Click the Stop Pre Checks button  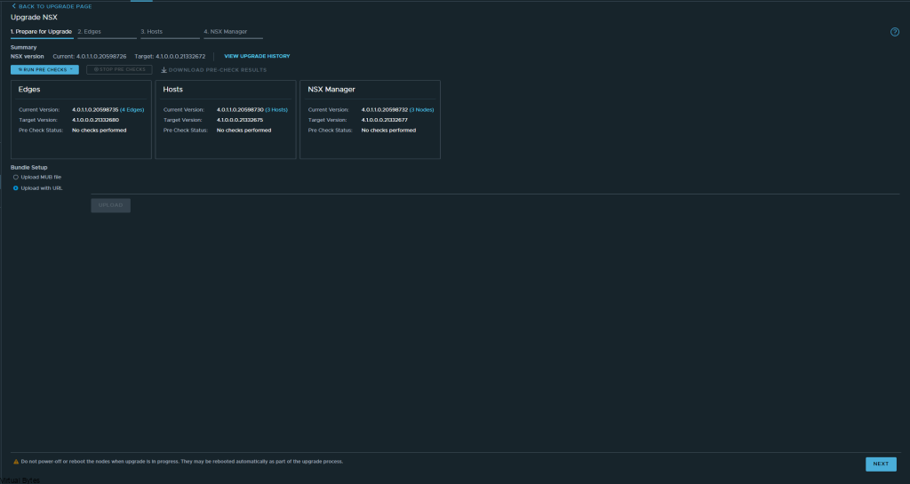(120, 69)
